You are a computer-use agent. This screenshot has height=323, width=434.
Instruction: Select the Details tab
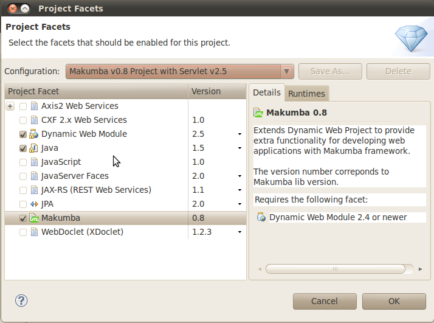[267, 92]
